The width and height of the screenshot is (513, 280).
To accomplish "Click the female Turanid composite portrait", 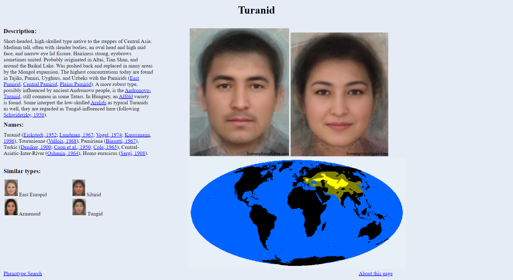I will coord(339,94).
